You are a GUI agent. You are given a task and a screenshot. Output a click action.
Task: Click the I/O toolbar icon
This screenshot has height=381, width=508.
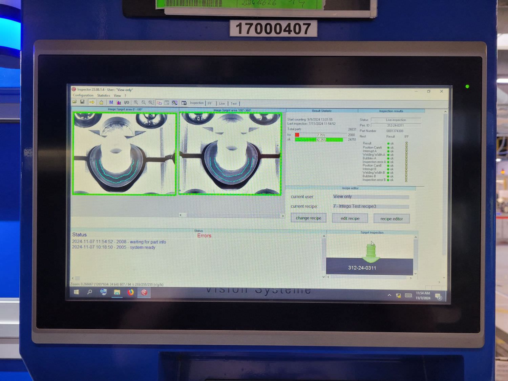(127, 103)
